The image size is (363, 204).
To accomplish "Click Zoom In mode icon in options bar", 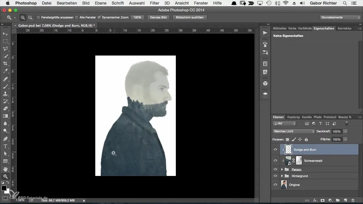I will tap(23, 17).
